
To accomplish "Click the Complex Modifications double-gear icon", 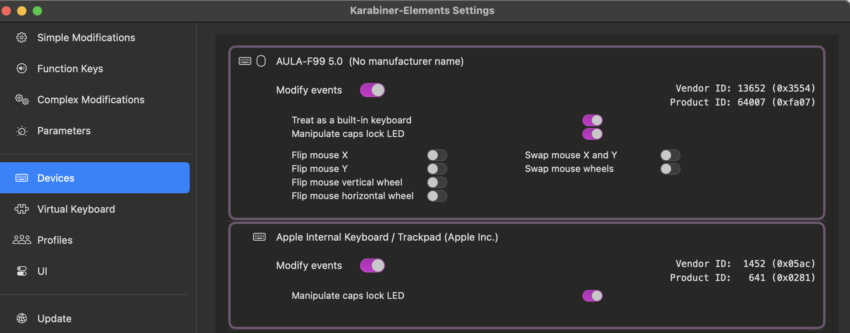I will 22,100.
